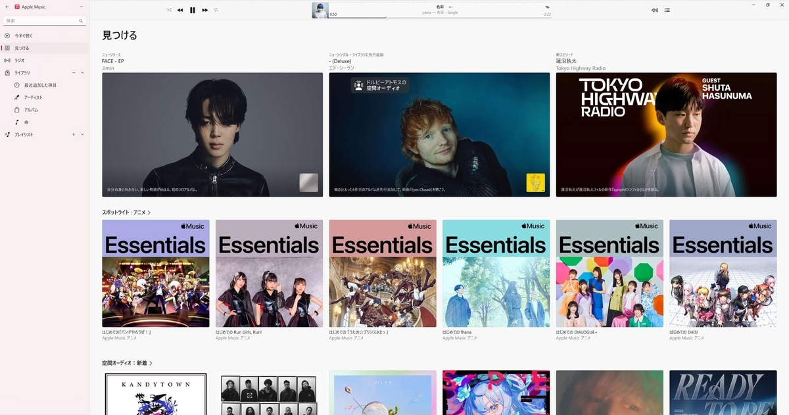Open Essentials DIALOGUE+ playlist cover
This screenshot has width=789, height=415.
click(610, 273)
